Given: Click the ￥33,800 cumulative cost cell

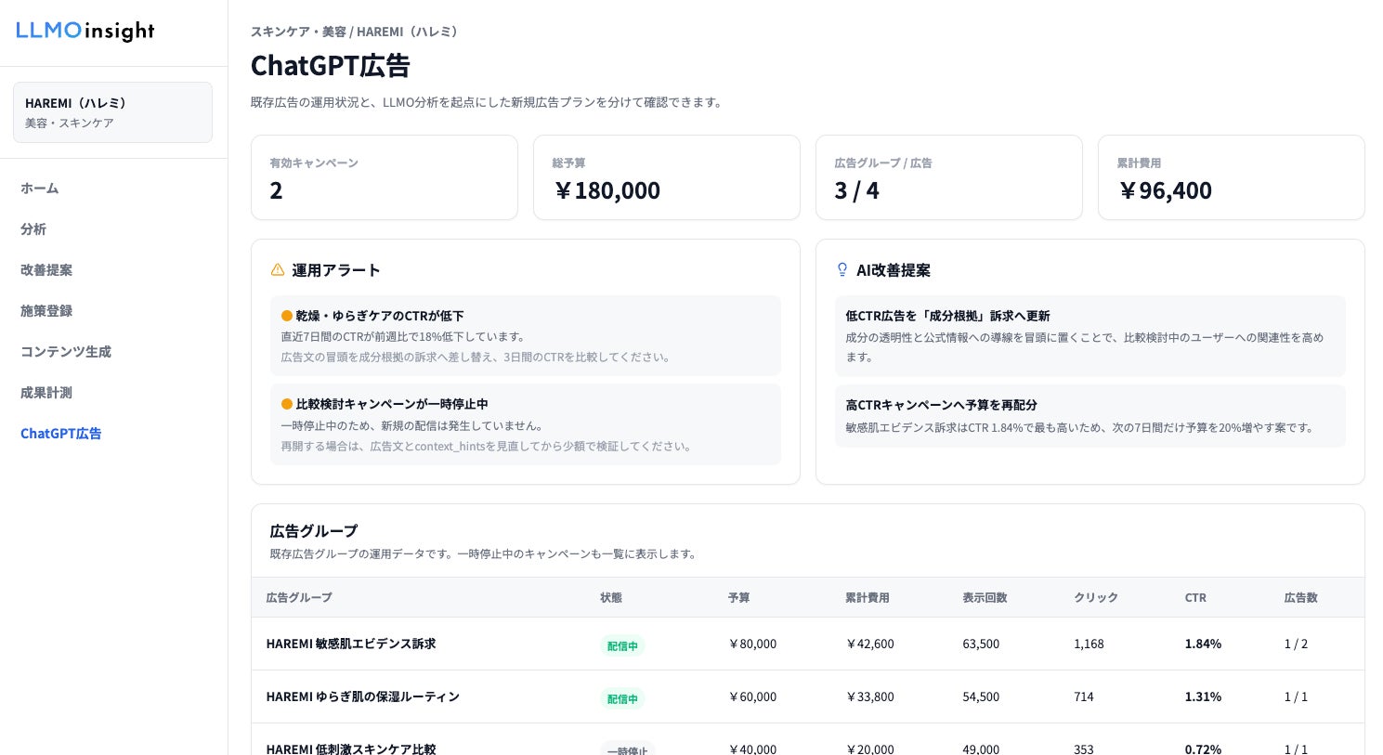Looking at the screenshot, I should pos(870,696).
